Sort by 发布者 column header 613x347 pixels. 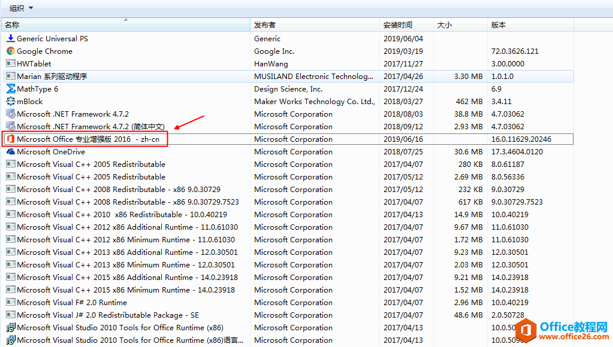265,25
